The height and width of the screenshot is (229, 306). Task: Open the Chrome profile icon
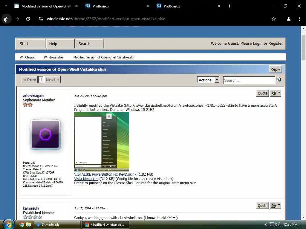click(288, 19)
